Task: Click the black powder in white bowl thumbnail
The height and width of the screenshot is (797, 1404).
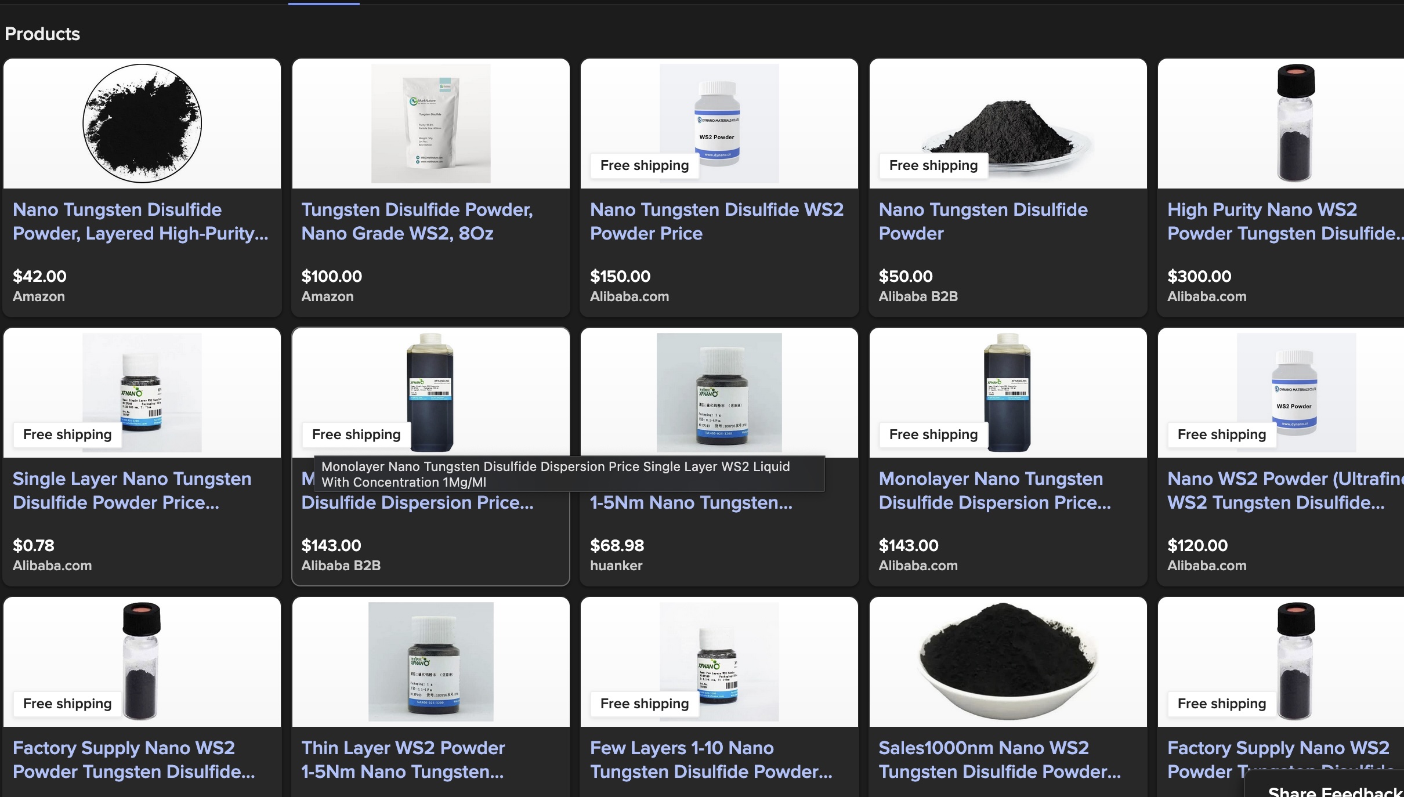Action: point(1008,661)
